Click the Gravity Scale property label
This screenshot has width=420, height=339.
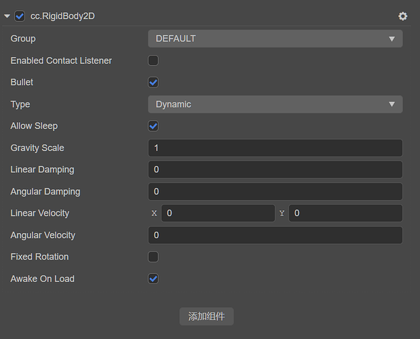(37, 148)
